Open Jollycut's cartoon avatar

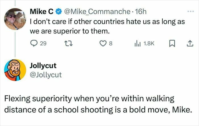(15, 70)
